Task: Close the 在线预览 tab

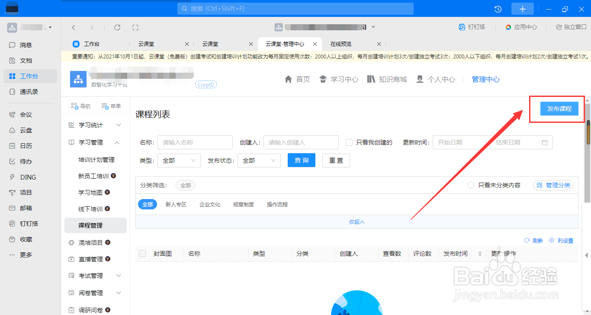Action: click(379, 44)
